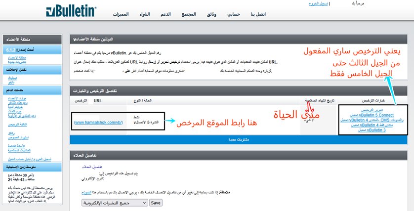Open the المميزات menu item

(121, 14)
